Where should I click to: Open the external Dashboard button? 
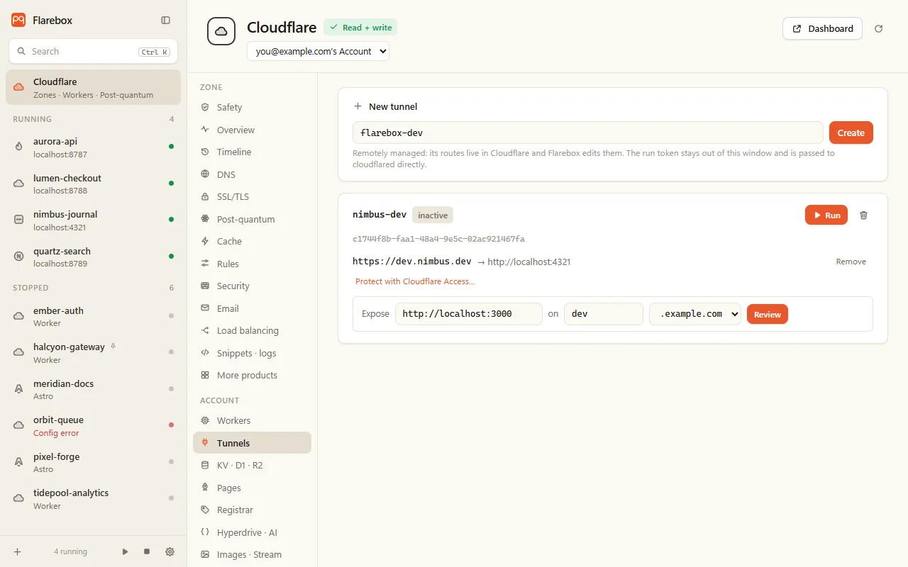coord(823,28)
